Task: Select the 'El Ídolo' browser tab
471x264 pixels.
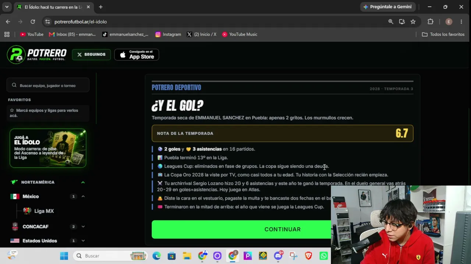Action: (53, 7)
